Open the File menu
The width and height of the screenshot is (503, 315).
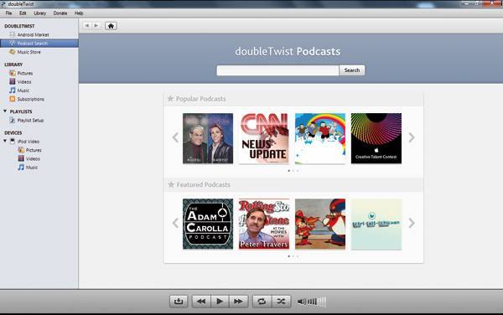pyautogui.click(x=8, y=13)
